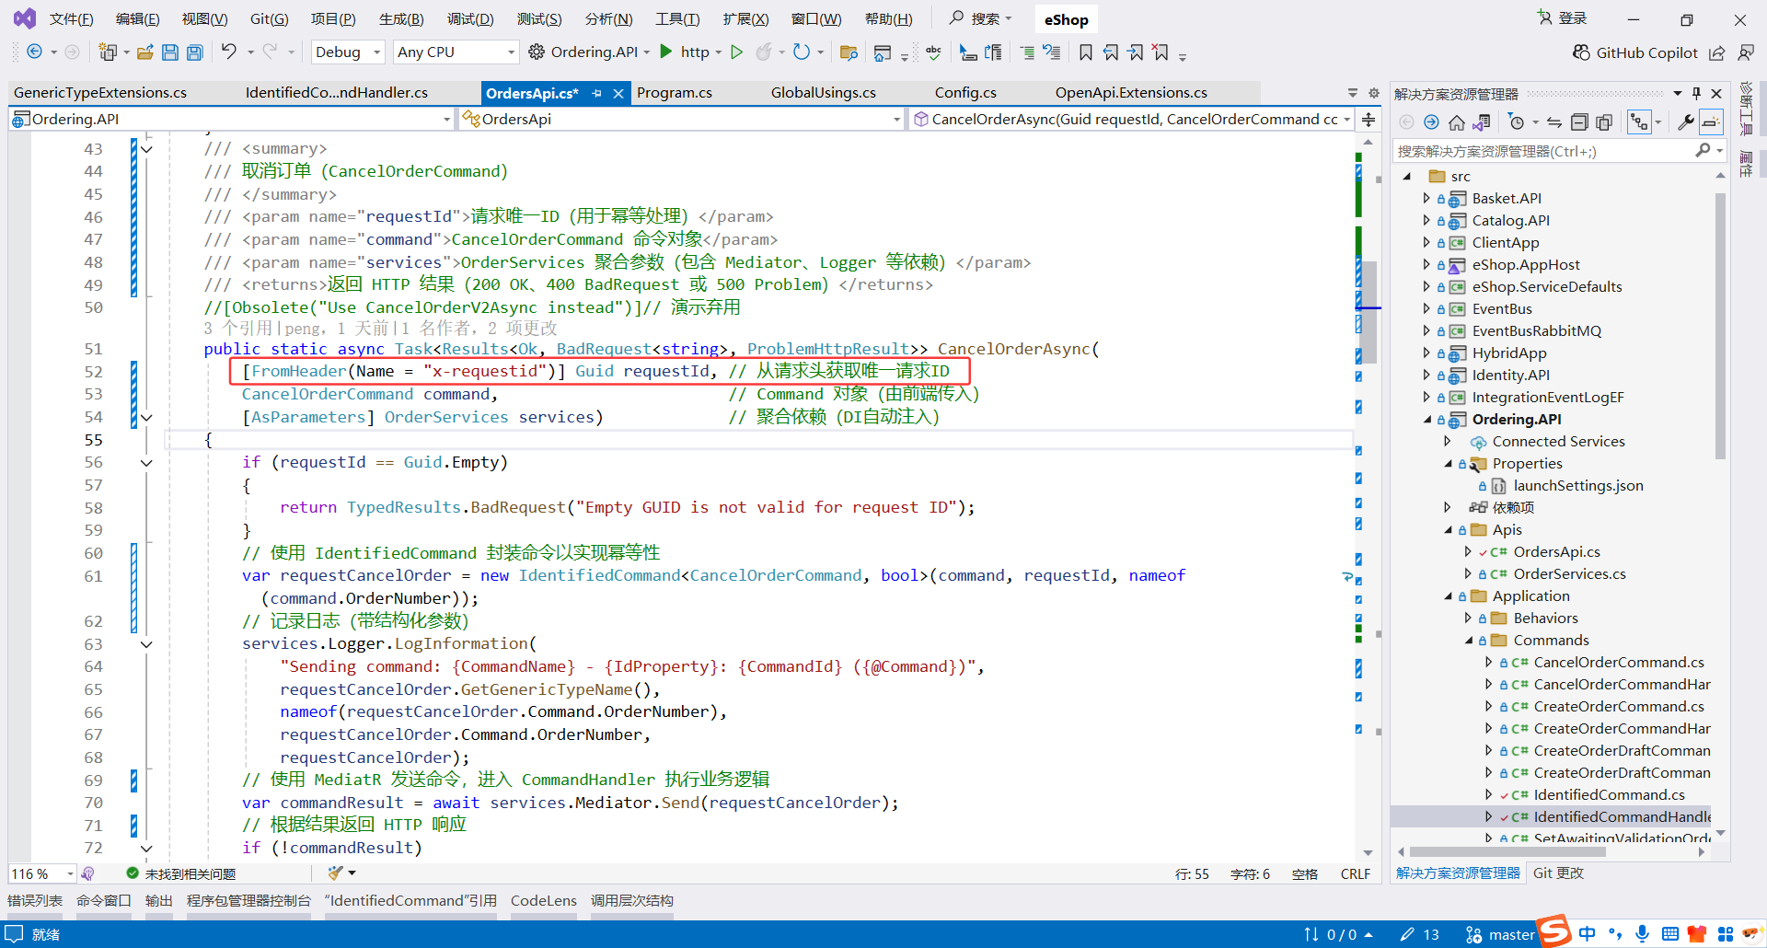Toggle a bookmark on the current line
The width and height of the screenshot is (1767, 948).
pos(1086,52)
